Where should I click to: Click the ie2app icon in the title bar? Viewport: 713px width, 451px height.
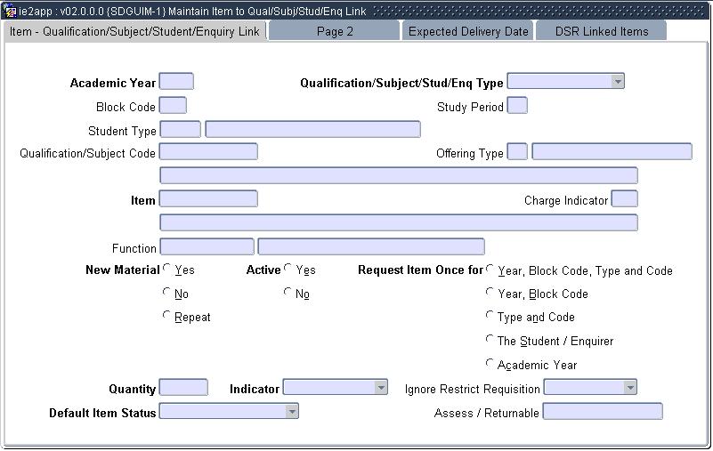11,11
